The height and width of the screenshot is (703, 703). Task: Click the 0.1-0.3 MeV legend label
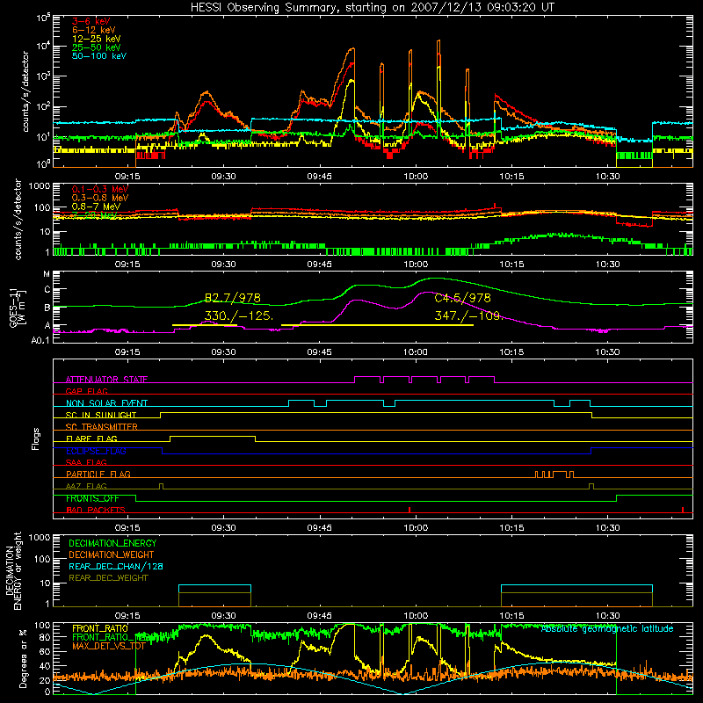coord(100,189)
